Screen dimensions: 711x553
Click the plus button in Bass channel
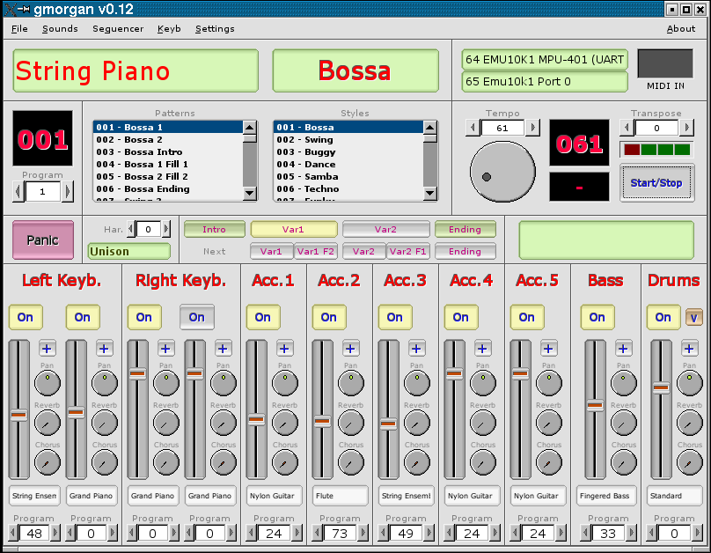coord(624,349)
